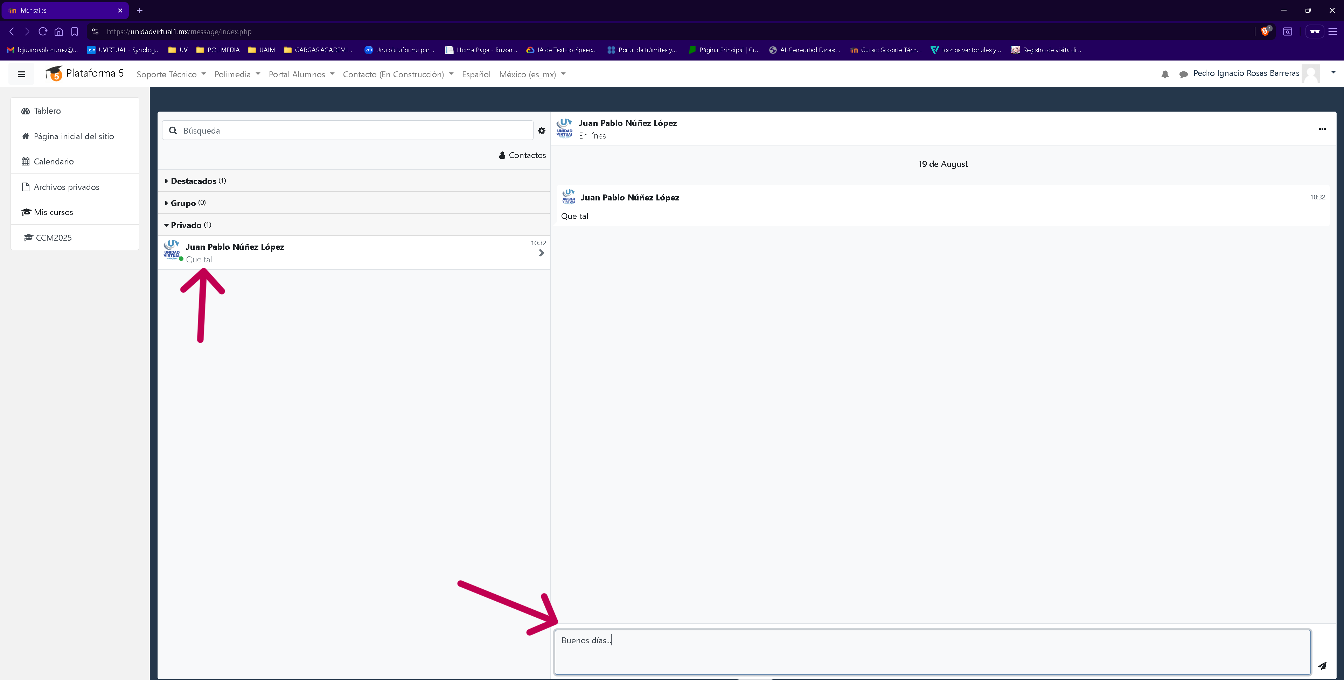Open the POLIMEDIA bookmarks folder
The width and height of the screenshot is (1344, 680).
click(x=218, y=50)
